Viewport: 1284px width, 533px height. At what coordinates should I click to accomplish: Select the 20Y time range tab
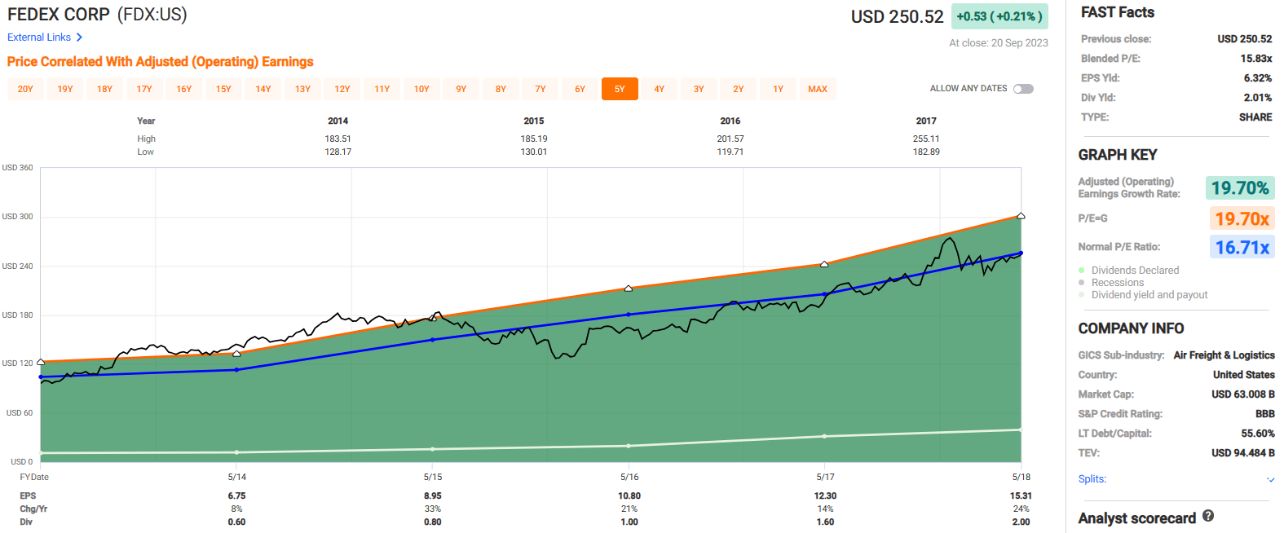pos(25,89)
